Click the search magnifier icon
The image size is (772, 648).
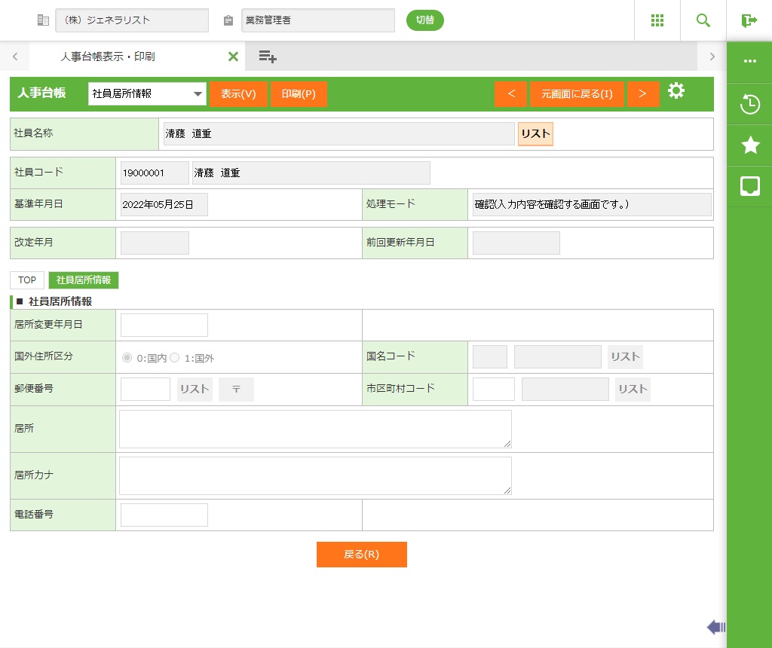click(703, 20)
